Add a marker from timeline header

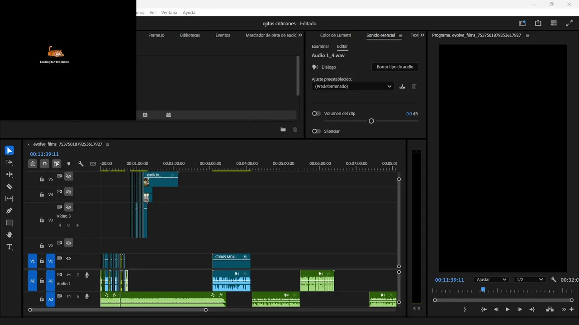[x=69, y=164]
